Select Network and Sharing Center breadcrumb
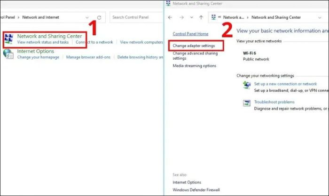This screenshot has width=329, height=196. point(276,17)
